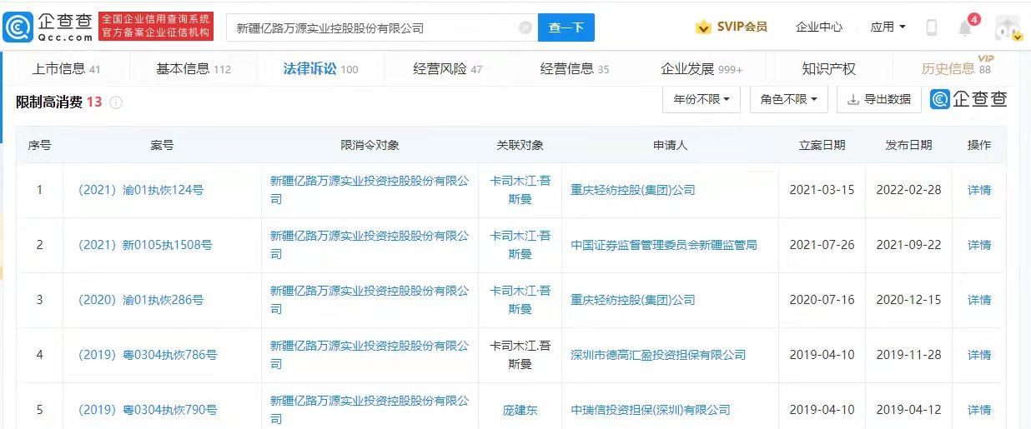
Task: Open 新疆亿路万源 company link in row 4
Action: [x=370, y=355]
